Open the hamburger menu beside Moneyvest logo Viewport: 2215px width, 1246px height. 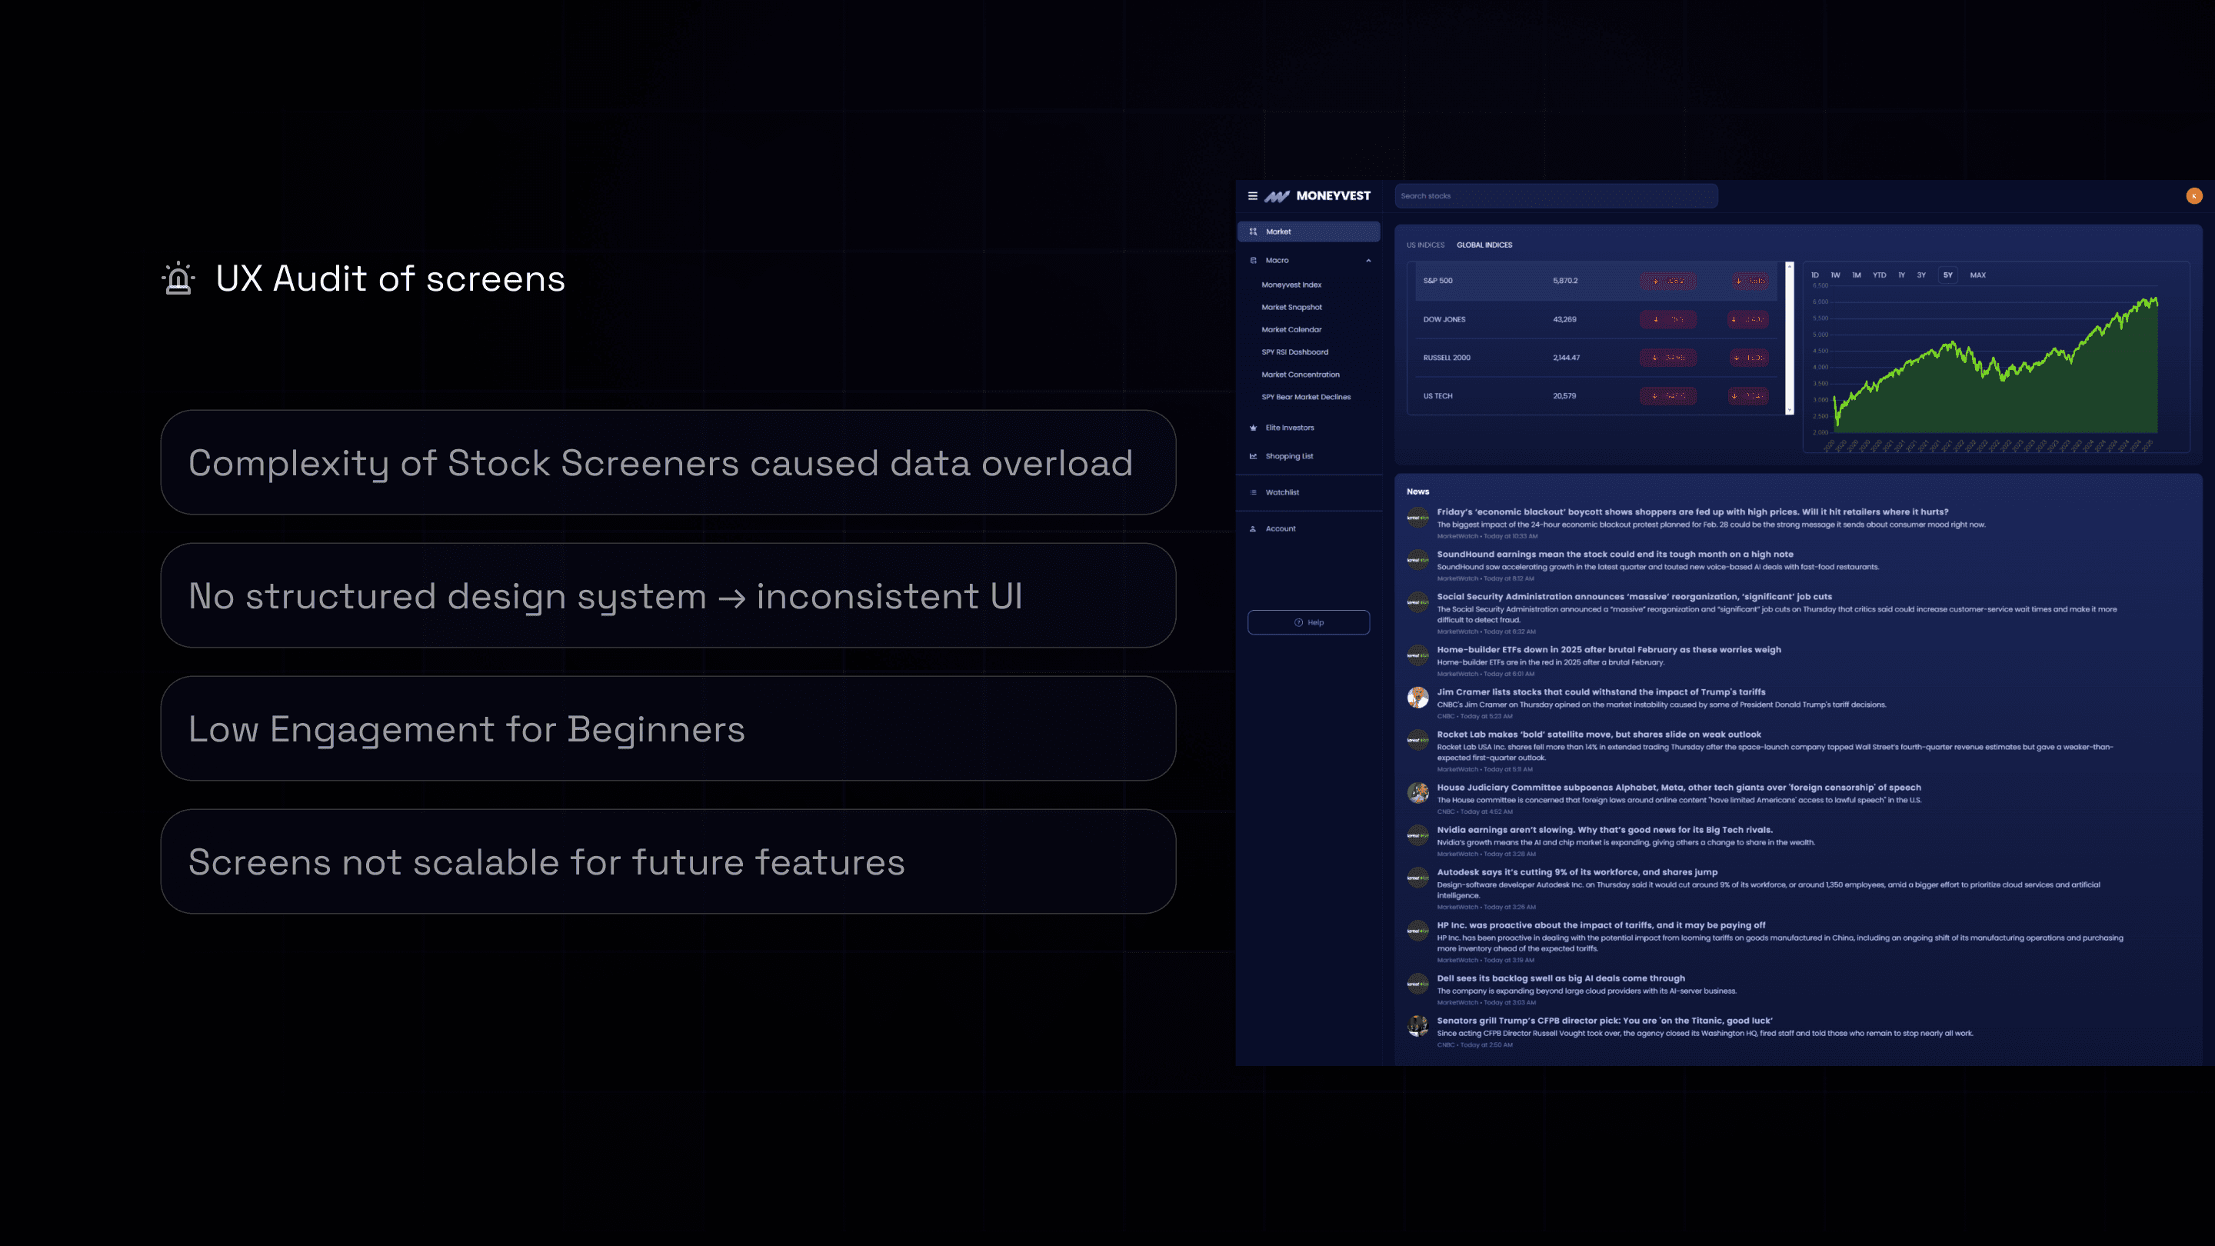click(1252, 196)
